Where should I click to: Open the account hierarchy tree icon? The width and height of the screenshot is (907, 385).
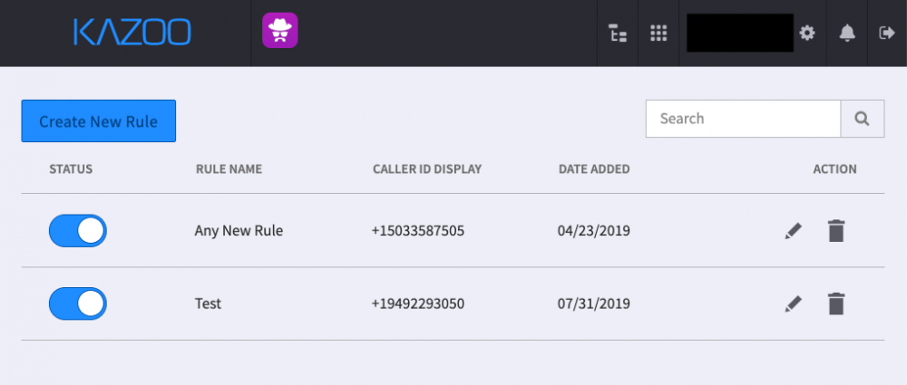pos(618,34)
